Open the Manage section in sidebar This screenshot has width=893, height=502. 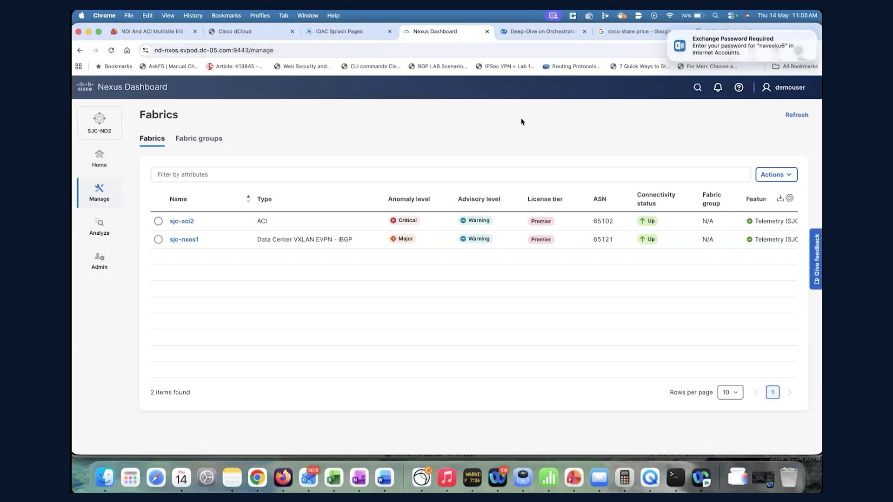click(x=99, y=192)
